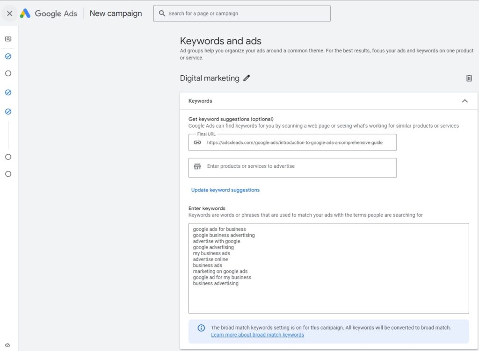This screenshot has width=479, height=351.
Task: Click keyword 'google business advertising'
Action: coord(224,235)
